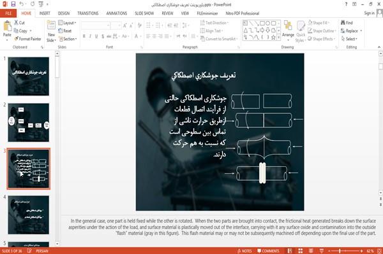Viewport: 383px width, 254px height.
Task: Toggle Align Left paragraph alignment
Action: tap(148, 36)
